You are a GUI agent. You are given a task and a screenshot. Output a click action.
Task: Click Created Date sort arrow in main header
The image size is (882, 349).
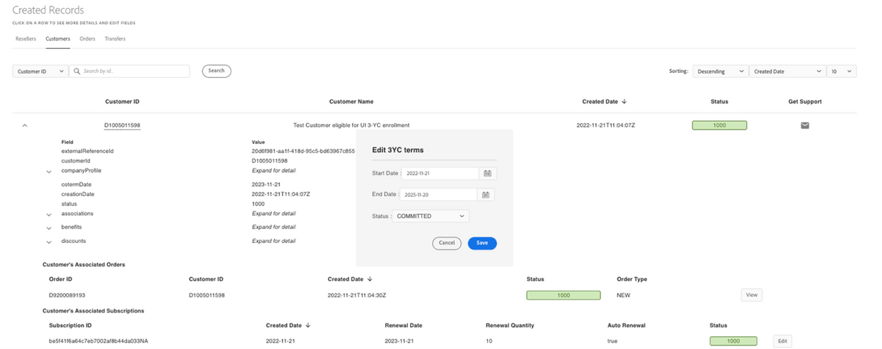(624, 101)
